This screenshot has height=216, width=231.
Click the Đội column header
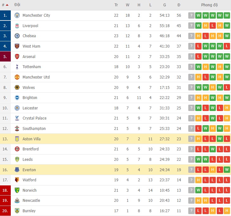click(18, 5)
